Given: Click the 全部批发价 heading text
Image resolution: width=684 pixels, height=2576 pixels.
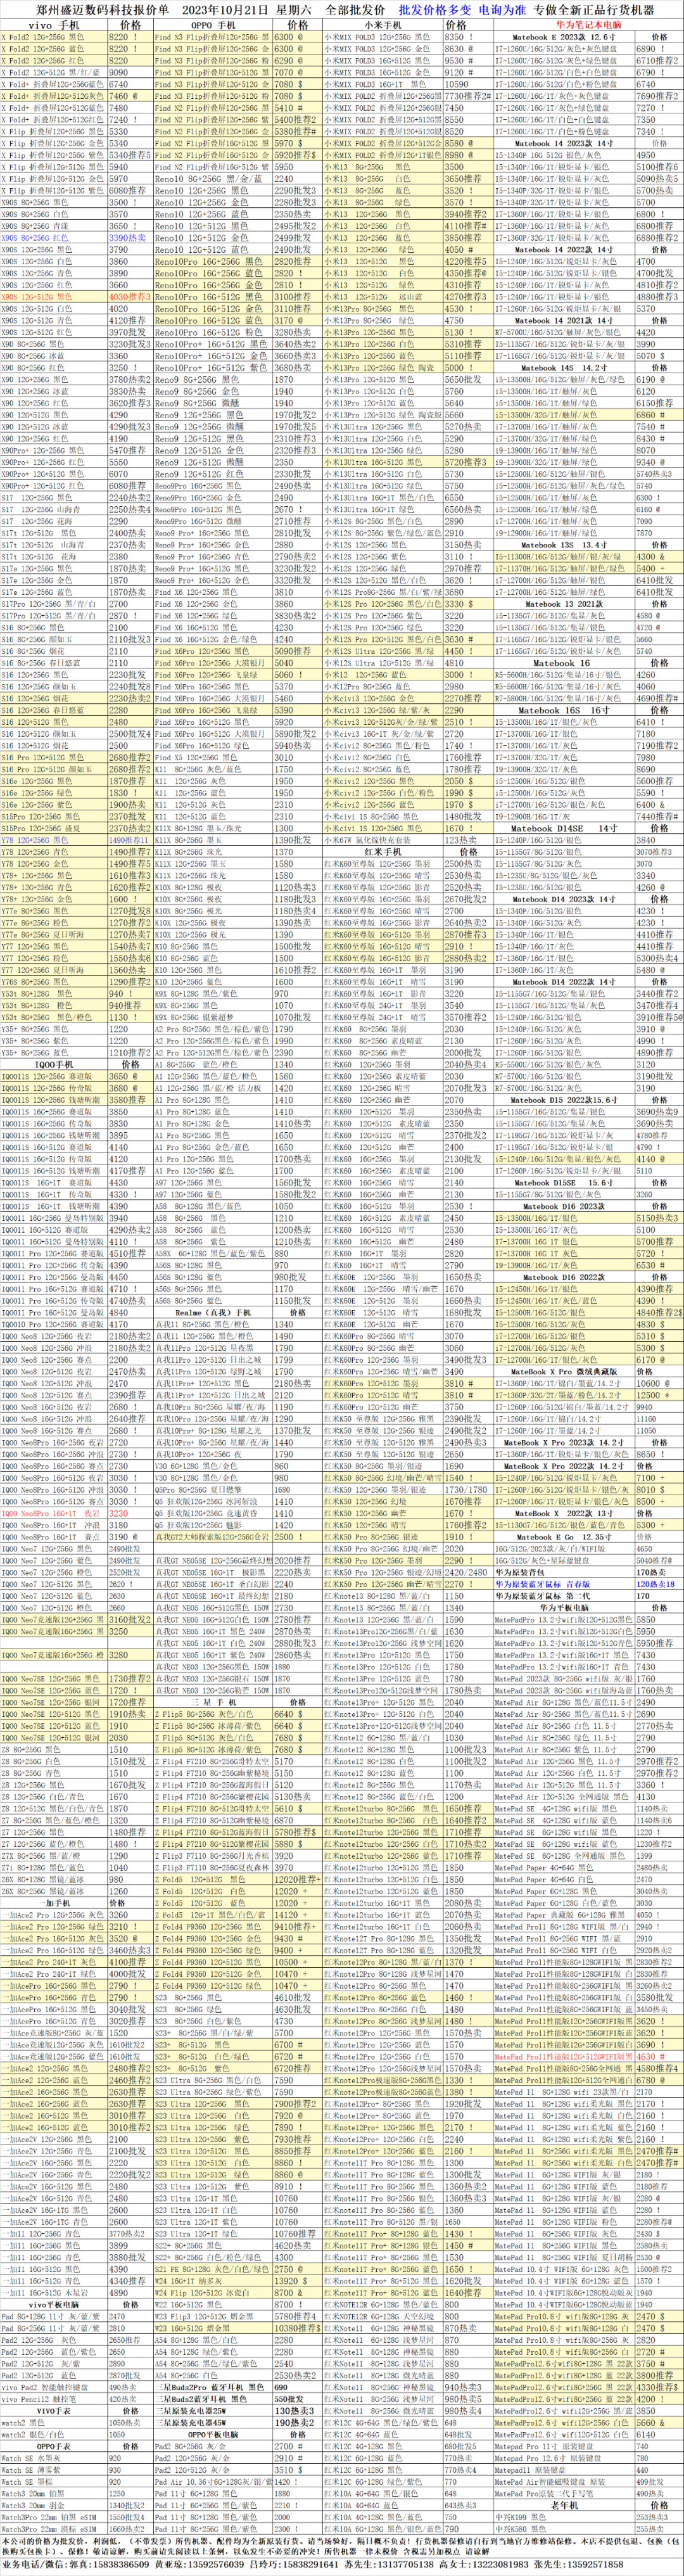Looking at the screenshot, I should [355, 9].
